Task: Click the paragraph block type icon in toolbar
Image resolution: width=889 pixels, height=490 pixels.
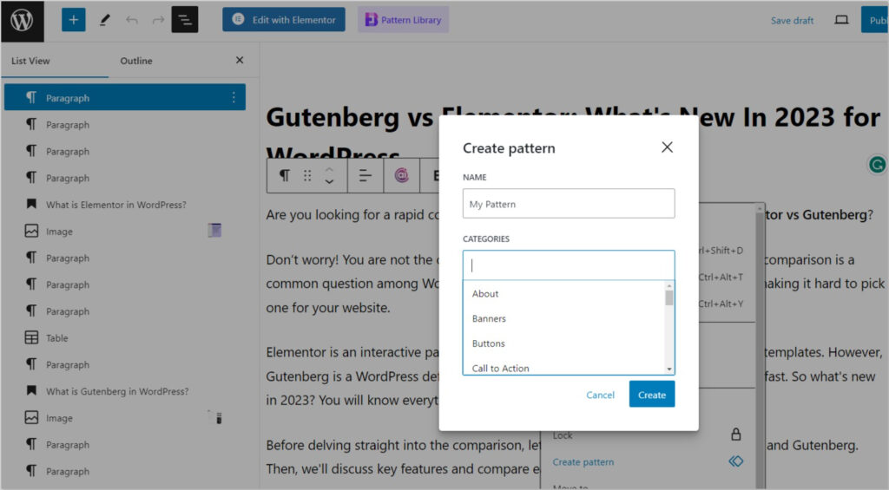Action: point(285,175)
